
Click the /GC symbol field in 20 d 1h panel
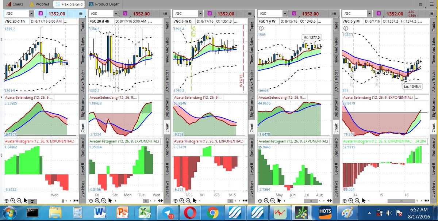[16, 14]
